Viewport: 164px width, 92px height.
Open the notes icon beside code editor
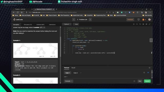pyautogui.click(x=151, y=40)
